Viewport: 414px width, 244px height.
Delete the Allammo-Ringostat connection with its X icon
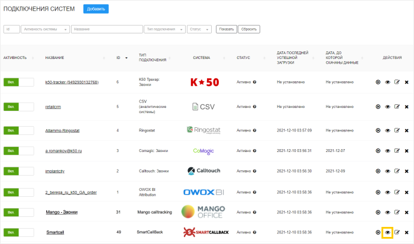(407, 131)
